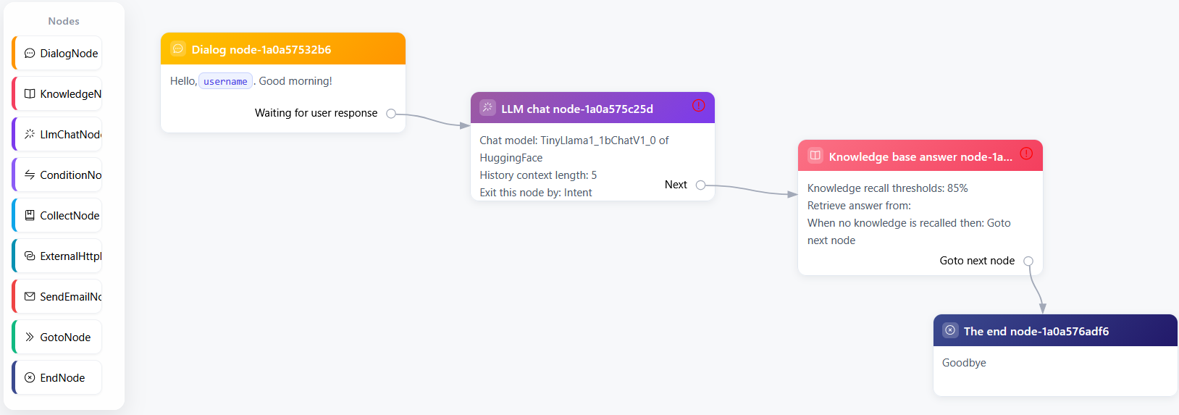Click the red warning icon on LLM chat node
Image resolution: width=1179 pixels, height=415 pixels.
[x=698, y=106]
